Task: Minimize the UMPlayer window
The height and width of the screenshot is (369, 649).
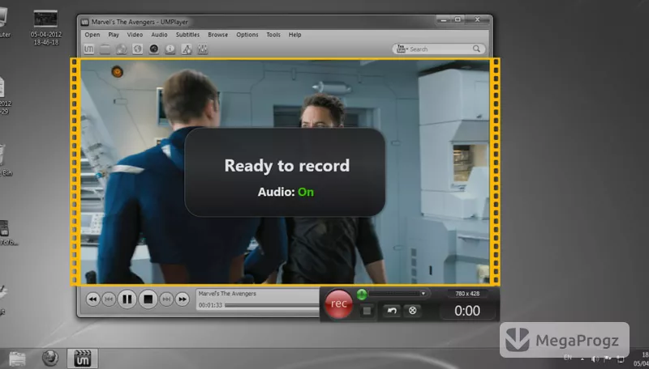Action: click(x=443, y=19)
